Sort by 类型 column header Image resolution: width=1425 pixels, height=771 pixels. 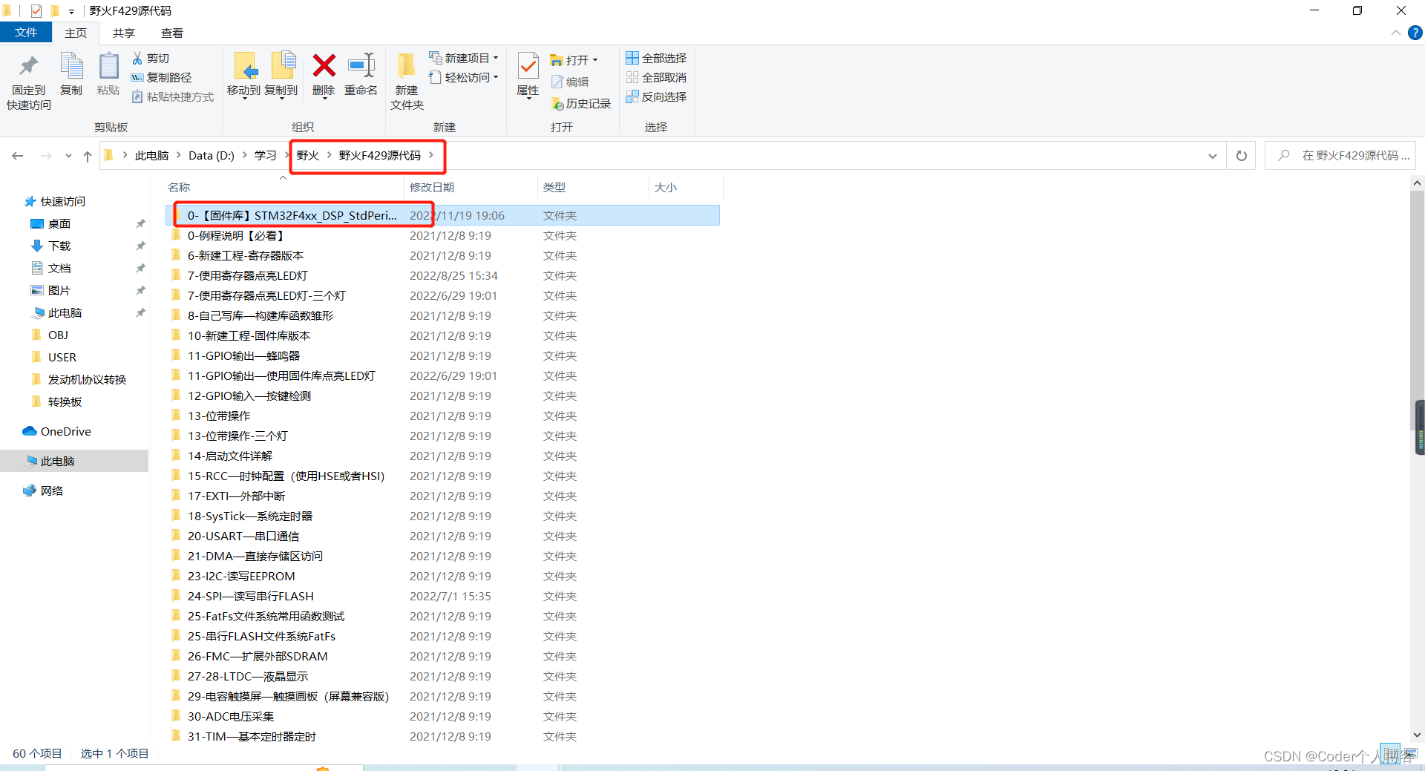554,187
